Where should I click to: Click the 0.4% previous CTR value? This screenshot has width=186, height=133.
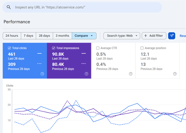coord(101,64)
